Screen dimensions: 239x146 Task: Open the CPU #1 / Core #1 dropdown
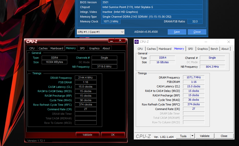[x=101, y=32]
